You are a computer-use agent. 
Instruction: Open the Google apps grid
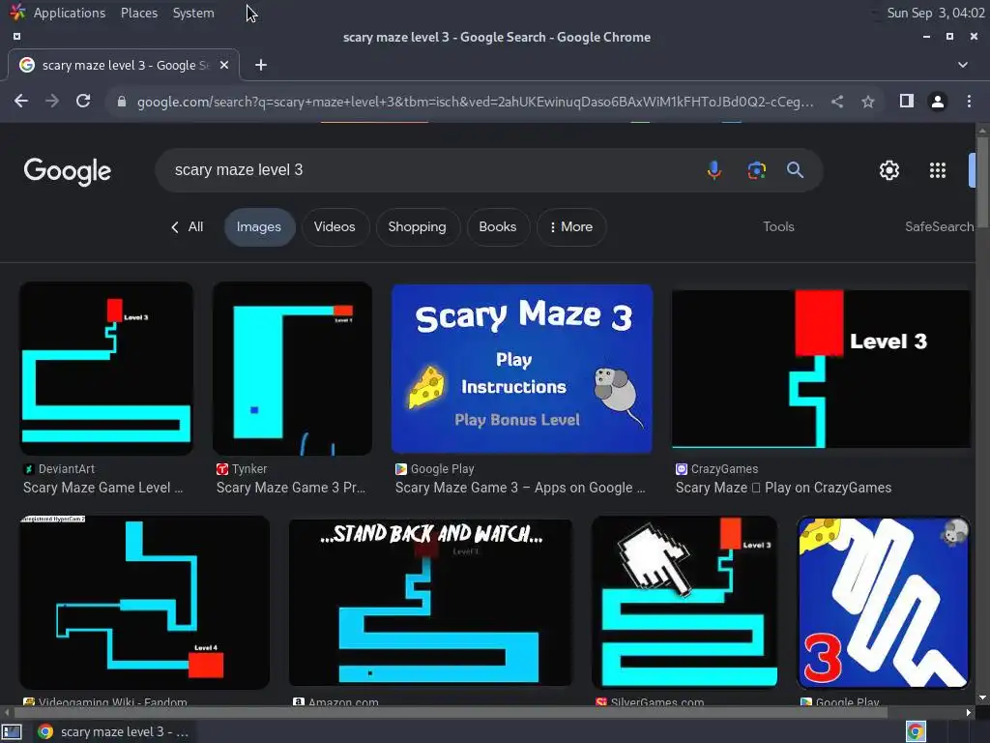(938, 170)
